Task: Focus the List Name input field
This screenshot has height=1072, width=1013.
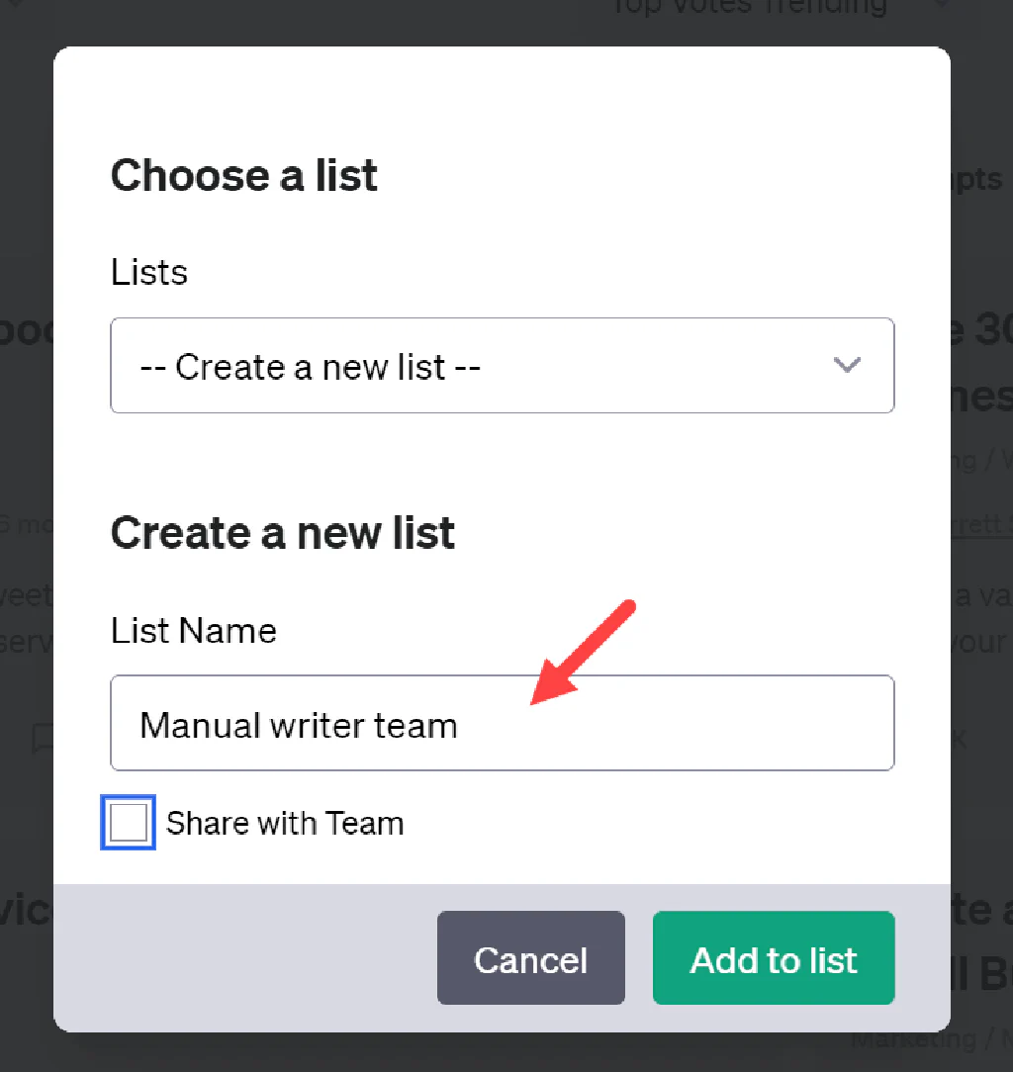Action: (503, 723)
